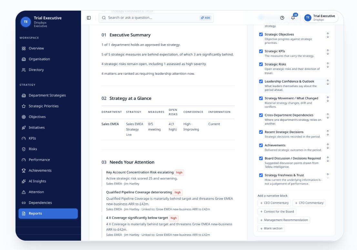Add a Blank section
Screen dimensions: 357x250
(x=271, y=228)
